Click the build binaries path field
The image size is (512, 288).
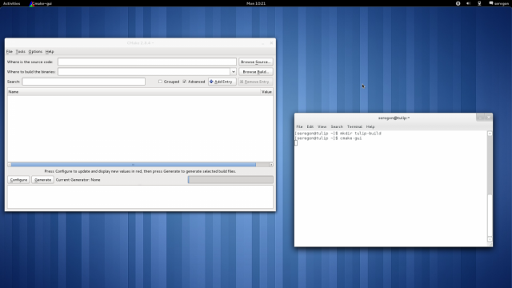click(144, 71)
